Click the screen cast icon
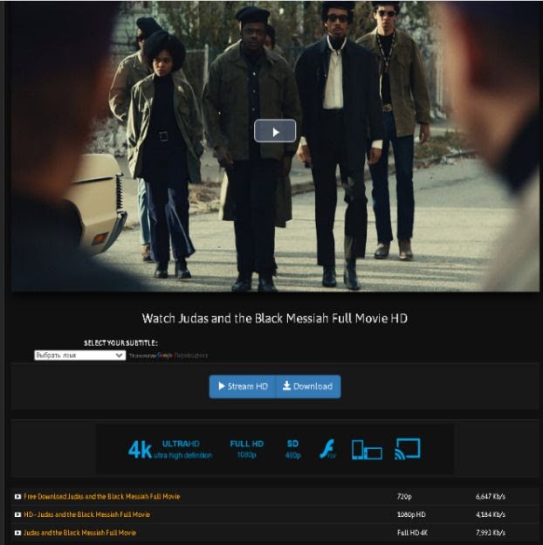 pyautogui.click(x=408, y=449)
